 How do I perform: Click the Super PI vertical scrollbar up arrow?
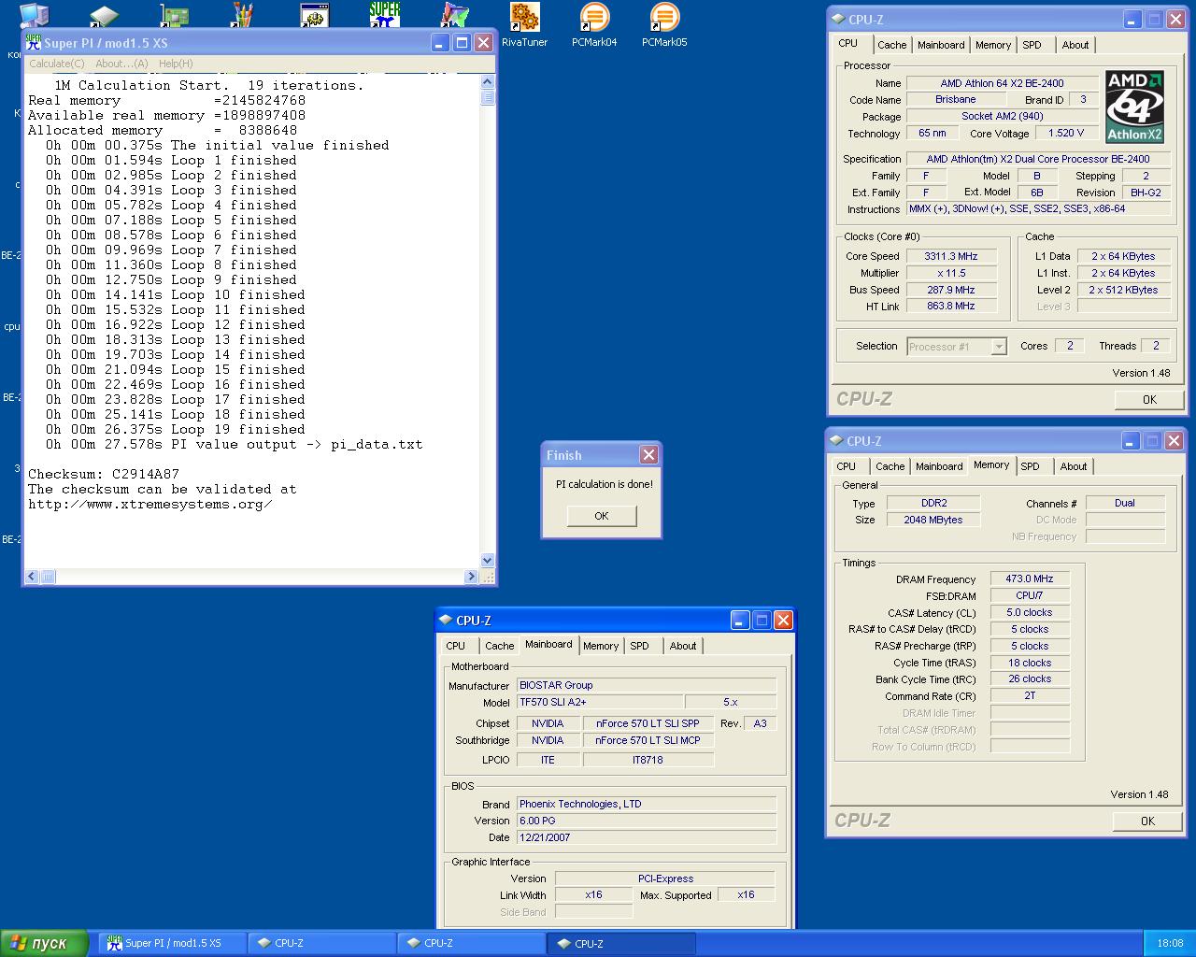(x=487, y=82)
